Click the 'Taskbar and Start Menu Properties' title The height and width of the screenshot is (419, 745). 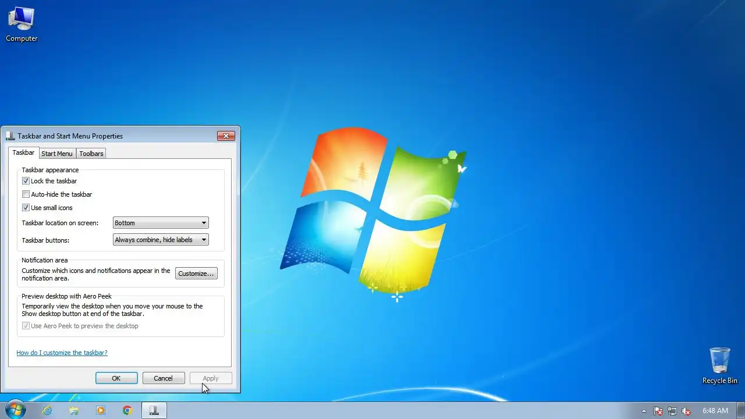tap(70, 136)
